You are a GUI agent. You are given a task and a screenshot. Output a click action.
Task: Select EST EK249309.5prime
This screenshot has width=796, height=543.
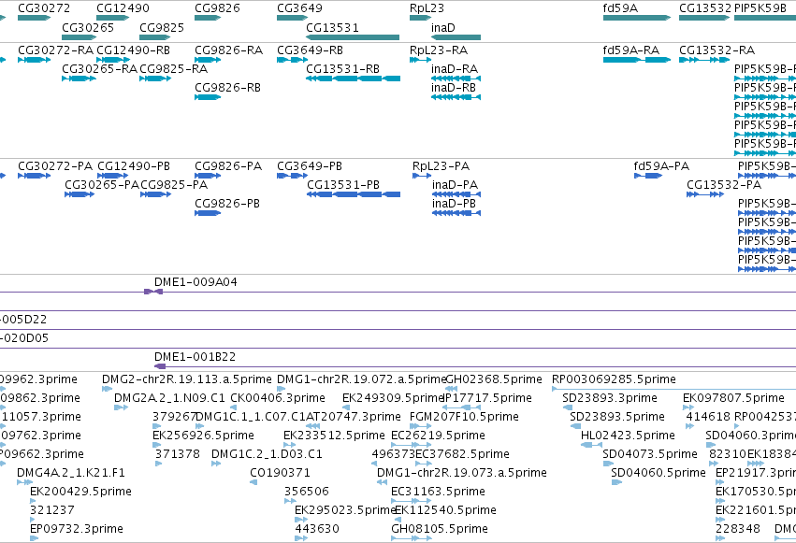[346, 407]
